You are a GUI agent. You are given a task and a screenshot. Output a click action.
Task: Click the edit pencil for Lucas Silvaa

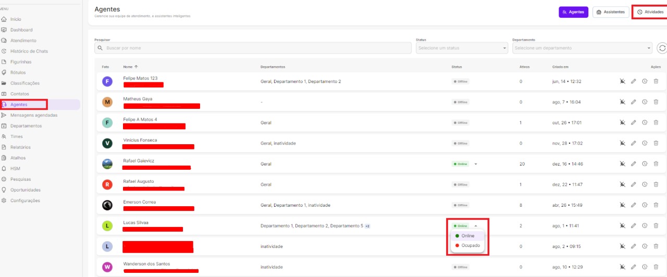click(x=634, y=226)
